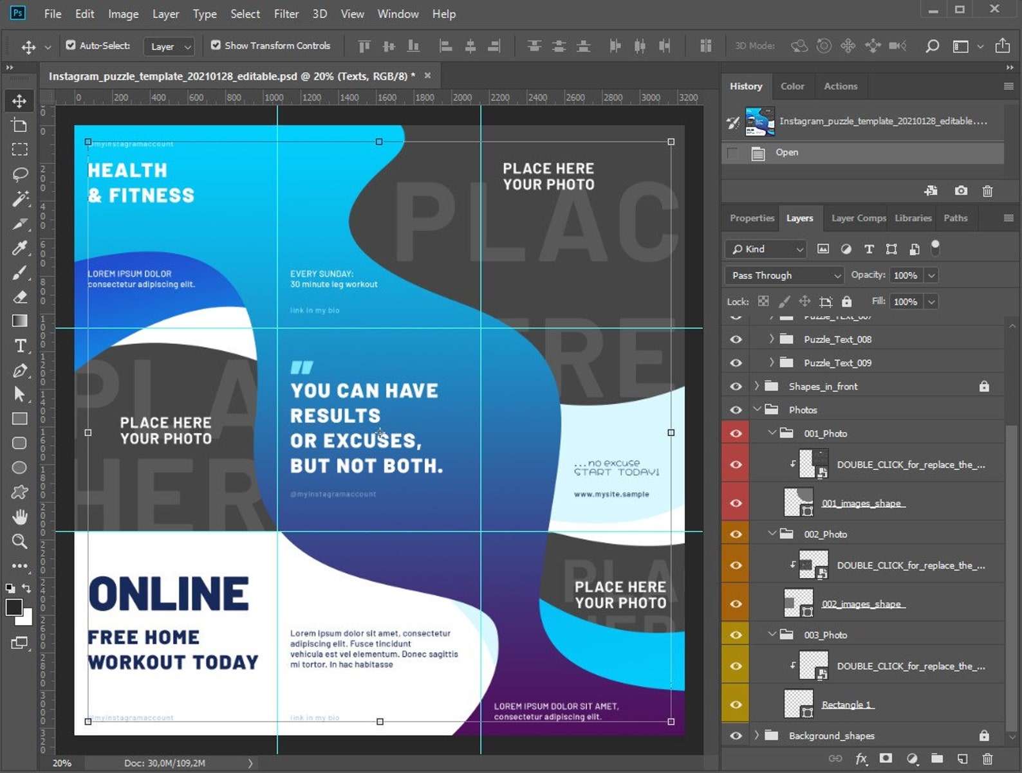The image size is (1022, 773).
Task: Collapse the 003_Photo group
Action: (x=772, y=634)
